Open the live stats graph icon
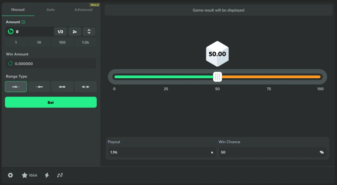Screen dimensions: 337x185 pos(60,175)
